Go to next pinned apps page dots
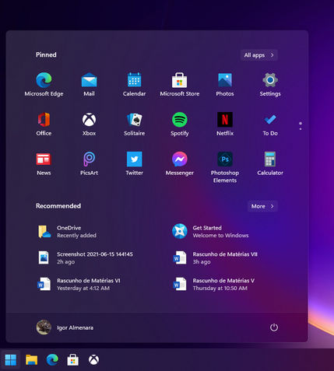 click(301, 126)
